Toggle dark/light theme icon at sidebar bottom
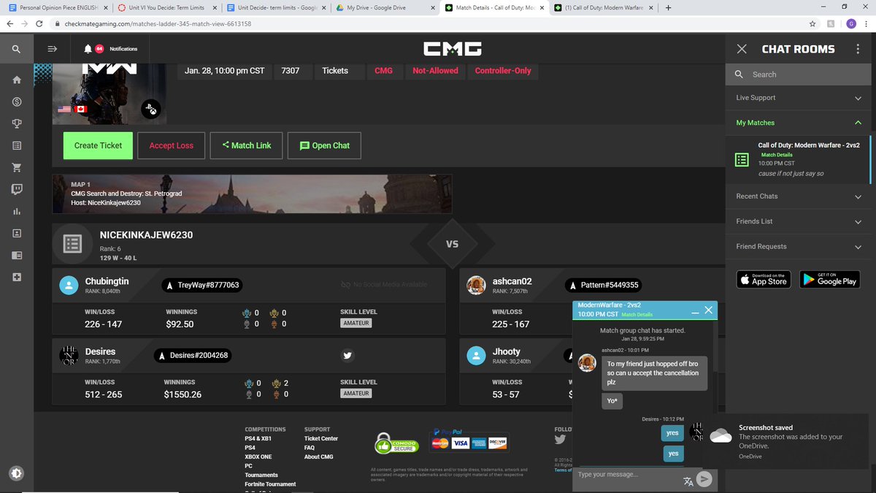Image resolution: width=876 pixels, height=493 pixels. pyautogui.click(x=17, y=473)
